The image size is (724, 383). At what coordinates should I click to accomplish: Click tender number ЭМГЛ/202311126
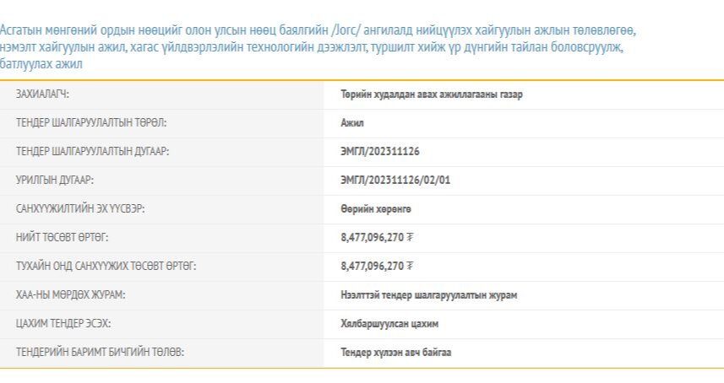[380, 152]
